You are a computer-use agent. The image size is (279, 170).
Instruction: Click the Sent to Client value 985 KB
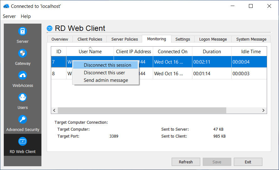(219, 136)
